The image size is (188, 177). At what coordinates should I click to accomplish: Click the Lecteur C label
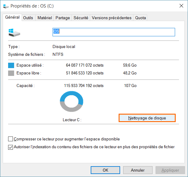click(72, 120)
